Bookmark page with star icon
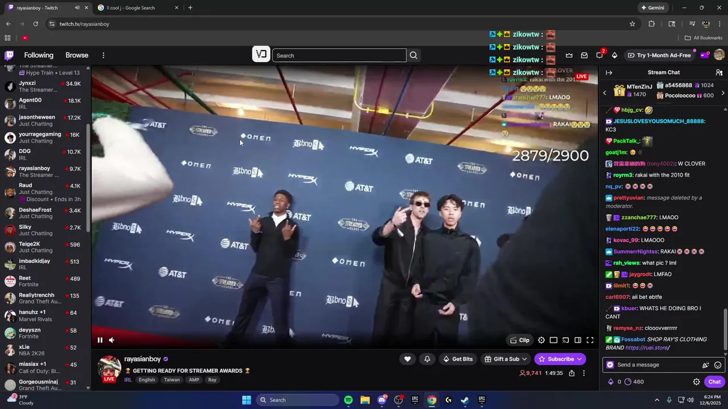Image resolution: width=728 pixels, height=409 pixels. pos(632,24)
